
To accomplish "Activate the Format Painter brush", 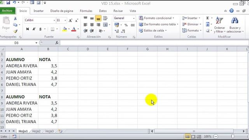I will [16, 31].
